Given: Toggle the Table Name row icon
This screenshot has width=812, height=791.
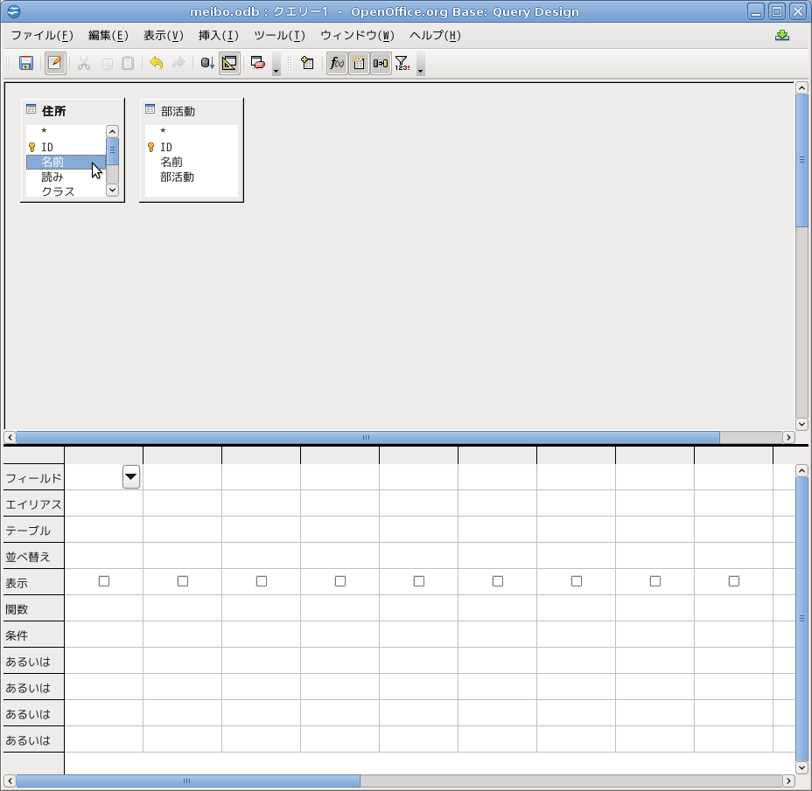Looking at the screenshot, I should (359, 63).
